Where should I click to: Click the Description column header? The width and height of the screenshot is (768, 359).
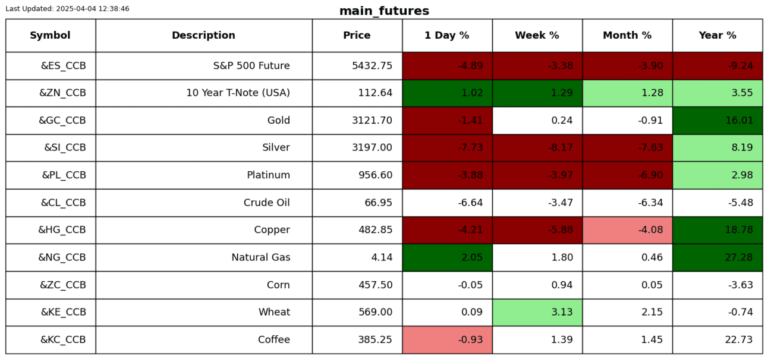203,36
